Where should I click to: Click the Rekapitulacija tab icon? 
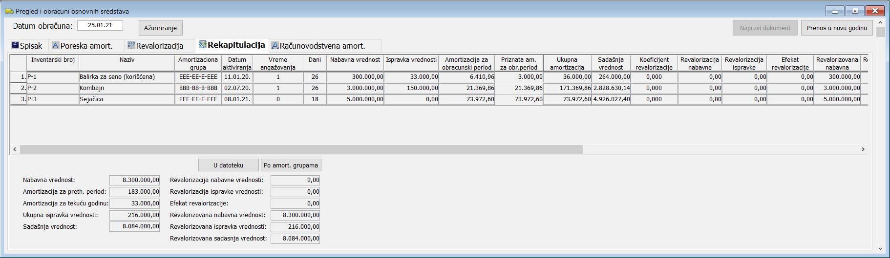(203, 45)
